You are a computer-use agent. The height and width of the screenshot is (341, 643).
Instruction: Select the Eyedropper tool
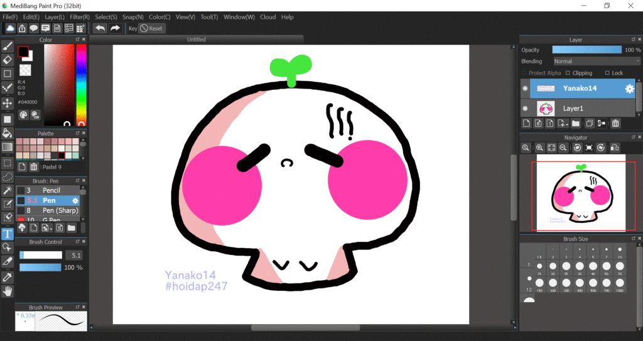point(8,278)
